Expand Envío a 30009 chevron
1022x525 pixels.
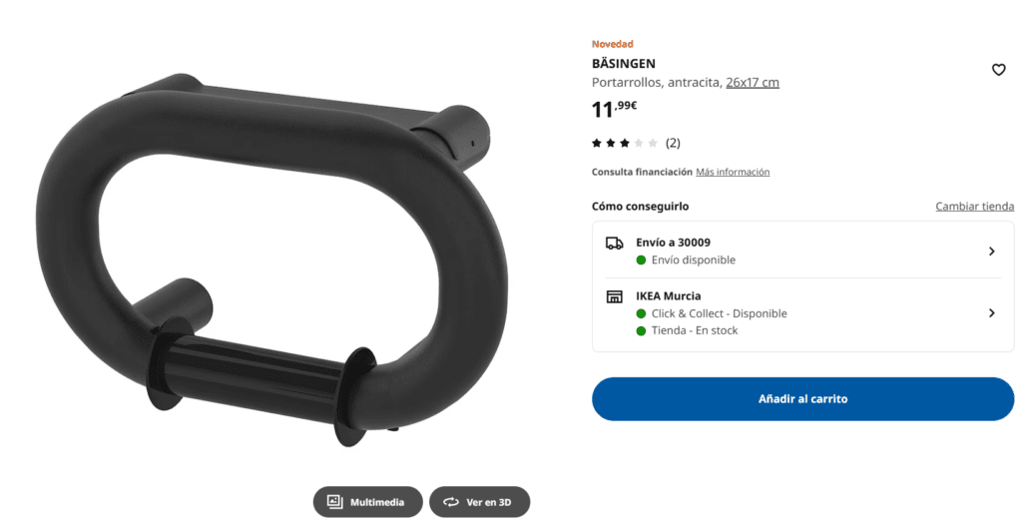pyautogui.click(x=991, y=252)
